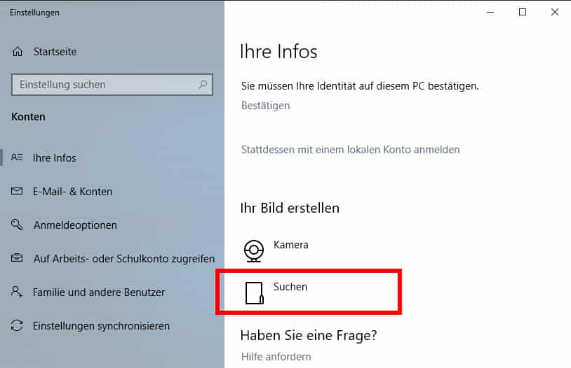Click the envelope icon for E-Mail- & Konten
Image resolution: width=571 pixels, height=368 pixels.
click(x=17, y=191)
